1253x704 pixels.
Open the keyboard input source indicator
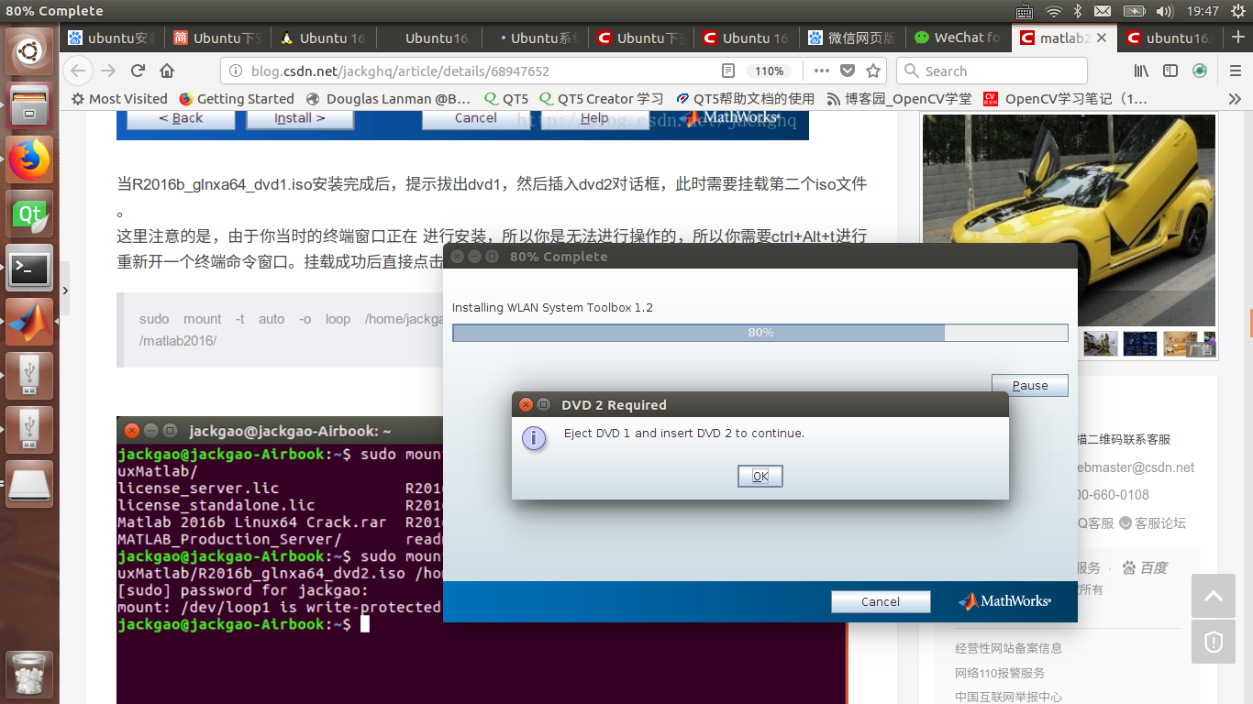coord(1025,11)
